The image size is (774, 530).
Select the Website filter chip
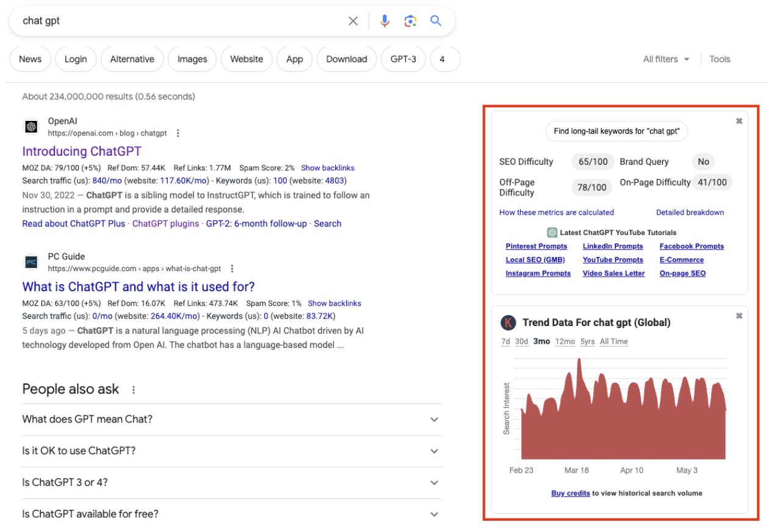pos(247,59)
